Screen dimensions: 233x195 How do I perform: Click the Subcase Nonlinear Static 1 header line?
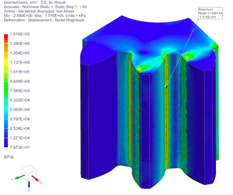[45, 7]
